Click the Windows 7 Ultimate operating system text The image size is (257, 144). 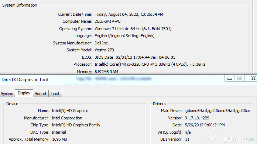click(x=133, y=29)
